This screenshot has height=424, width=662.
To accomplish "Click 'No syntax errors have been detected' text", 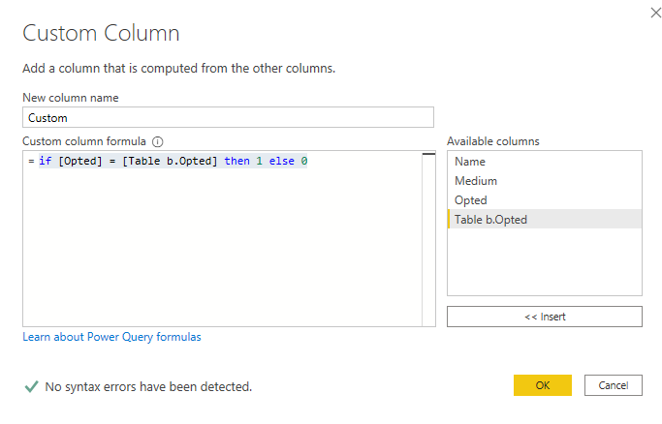I will (x=148, y=386).
